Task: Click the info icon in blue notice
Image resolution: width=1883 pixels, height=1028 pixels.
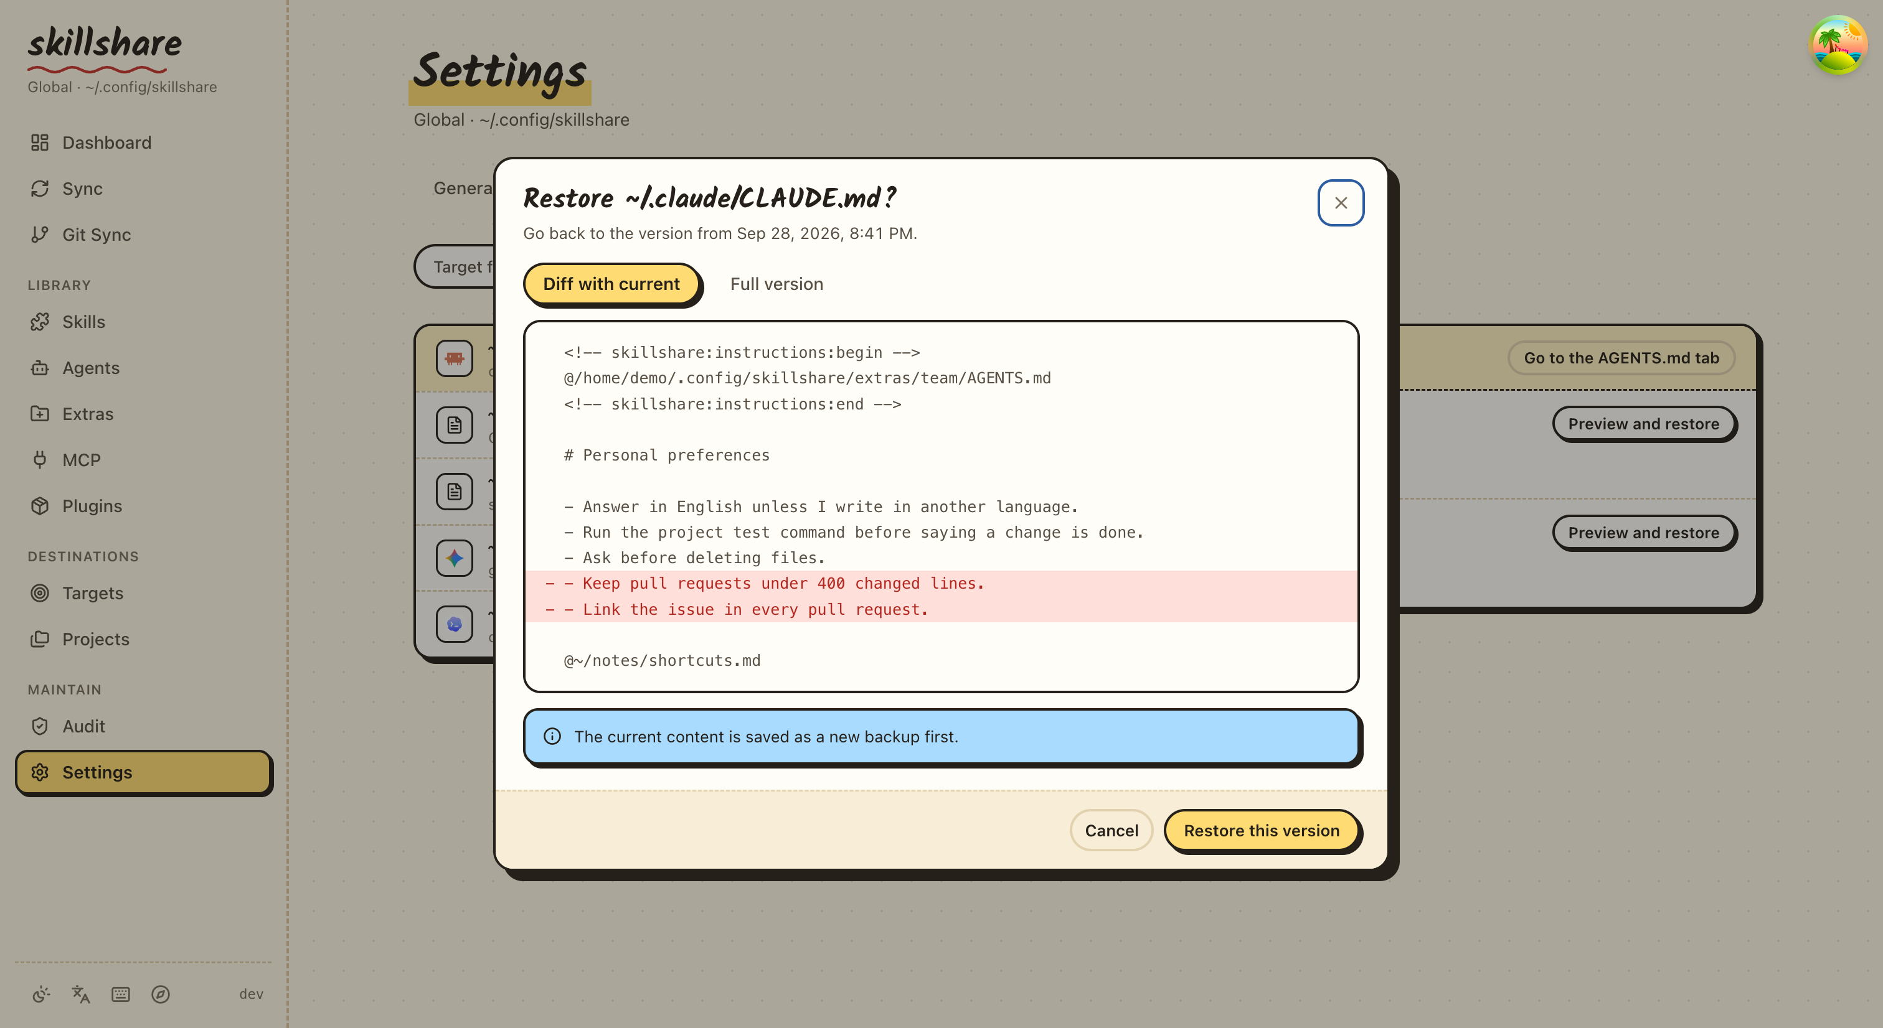Action: coord(552,736)
